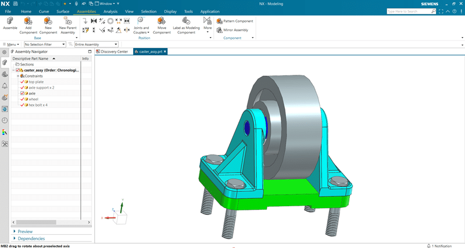Switch to the Discovery Center tab

(x=114, y=52)
